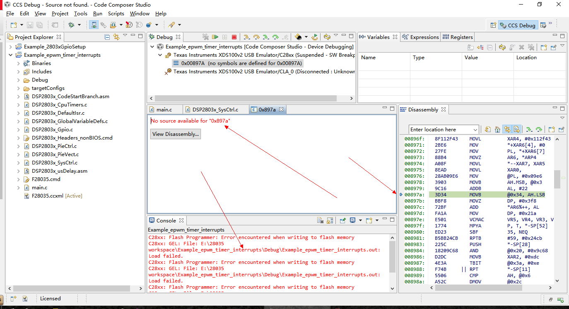The width and height of the screenshot is (569, 309).
Task: Click Refresh icon in Disassembly toolbar
Action: click(x=488, y=129)
